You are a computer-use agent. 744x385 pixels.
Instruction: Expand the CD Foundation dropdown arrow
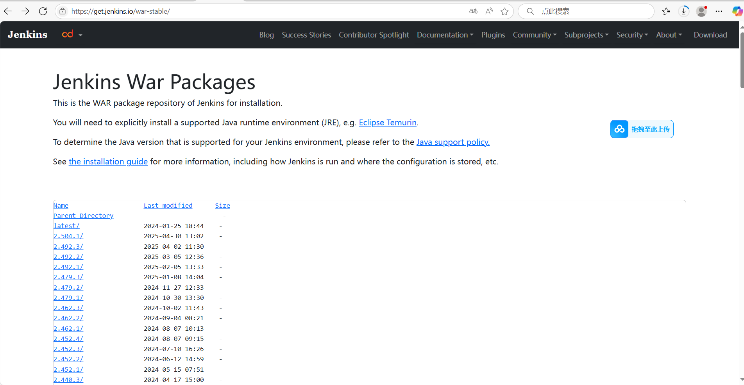coord(80,35)
